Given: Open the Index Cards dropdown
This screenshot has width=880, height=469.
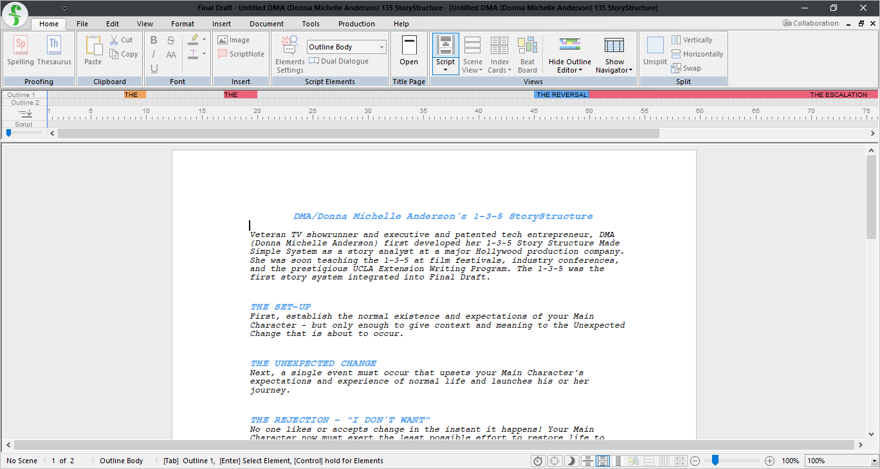Looking at the screenshot, I should click(x=499, y=55).
